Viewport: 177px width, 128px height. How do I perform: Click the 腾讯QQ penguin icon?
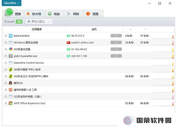click(11, 83)
